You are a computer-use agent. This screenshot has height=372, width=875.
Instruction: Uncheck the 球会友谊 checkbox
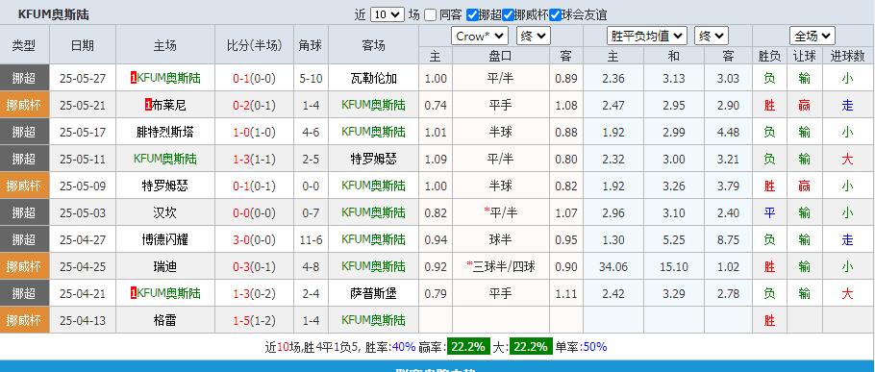(x=555, y=15)
